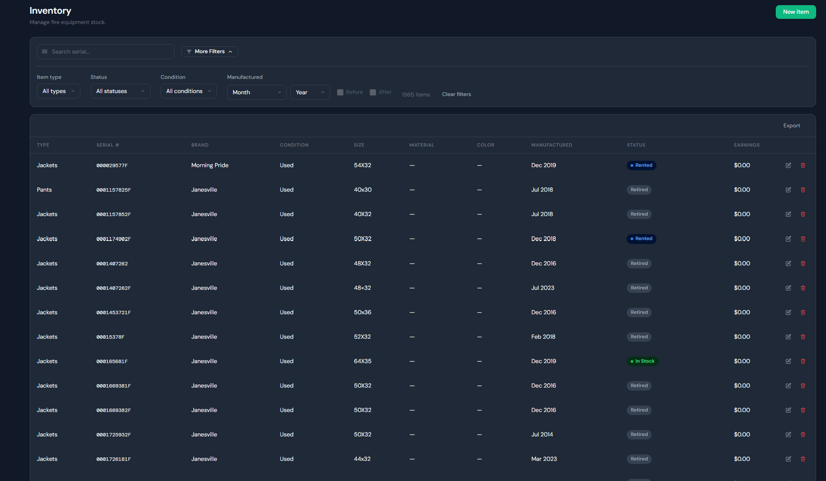Tick the After checkbox
Image resolution: width=826 pixels, height=481 pixels.
coord(373,92)
